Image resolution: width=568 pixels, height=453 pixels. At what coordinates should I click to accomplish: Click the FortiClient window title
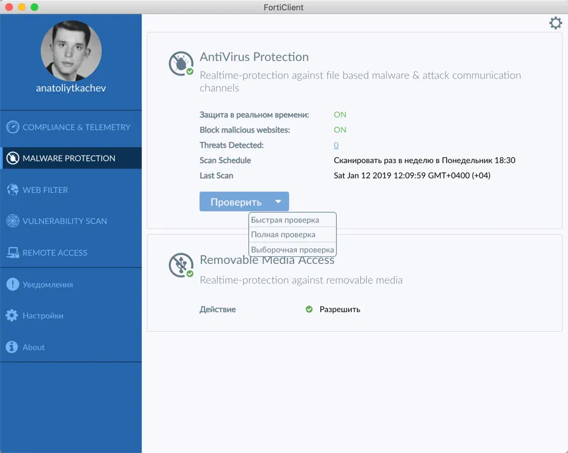283,7
